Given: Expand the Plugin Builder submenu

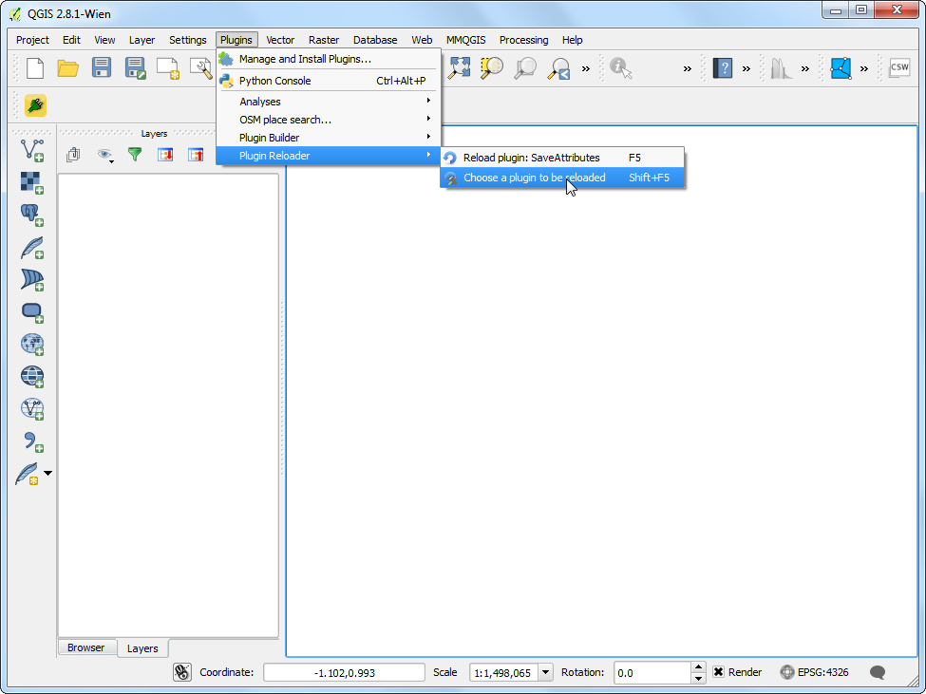Looking at the screenshot, I should 329,138.
